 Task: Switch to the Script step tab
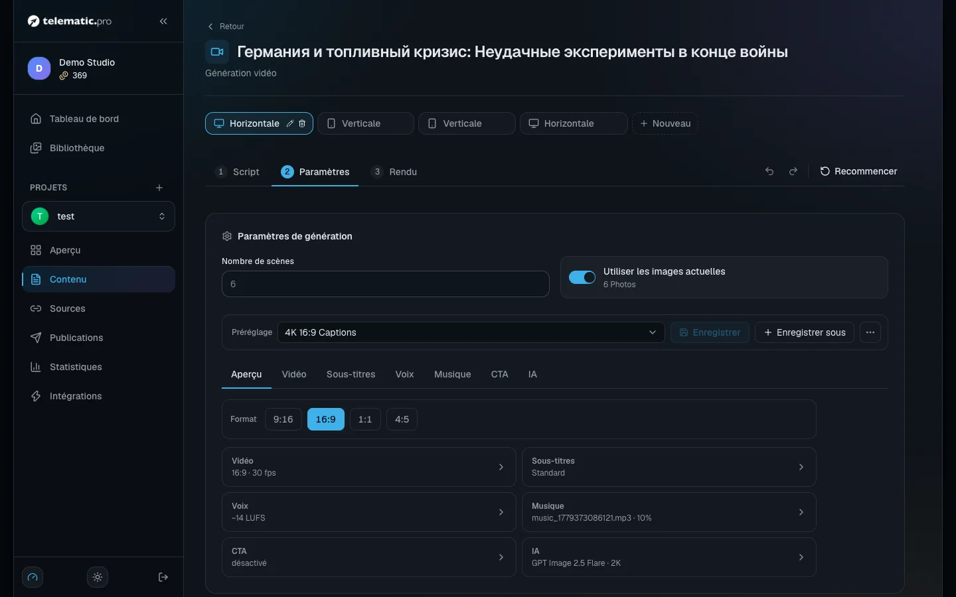(238, 172)
